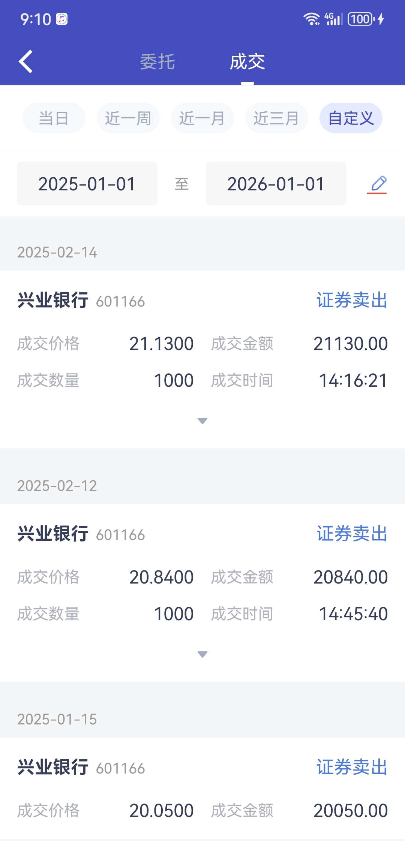Expand details for the 2025-02-14 trade
405x841 pixels.
[202, 421]
